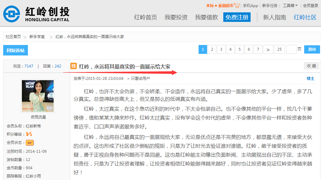Viewport: 321px width, 180px height.
Task: Click the 回复该帖 button
Action: (x=16, y=50)
